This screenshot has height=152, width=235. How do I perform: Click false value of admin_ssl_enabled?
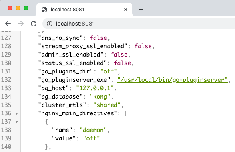pos(119,55)
